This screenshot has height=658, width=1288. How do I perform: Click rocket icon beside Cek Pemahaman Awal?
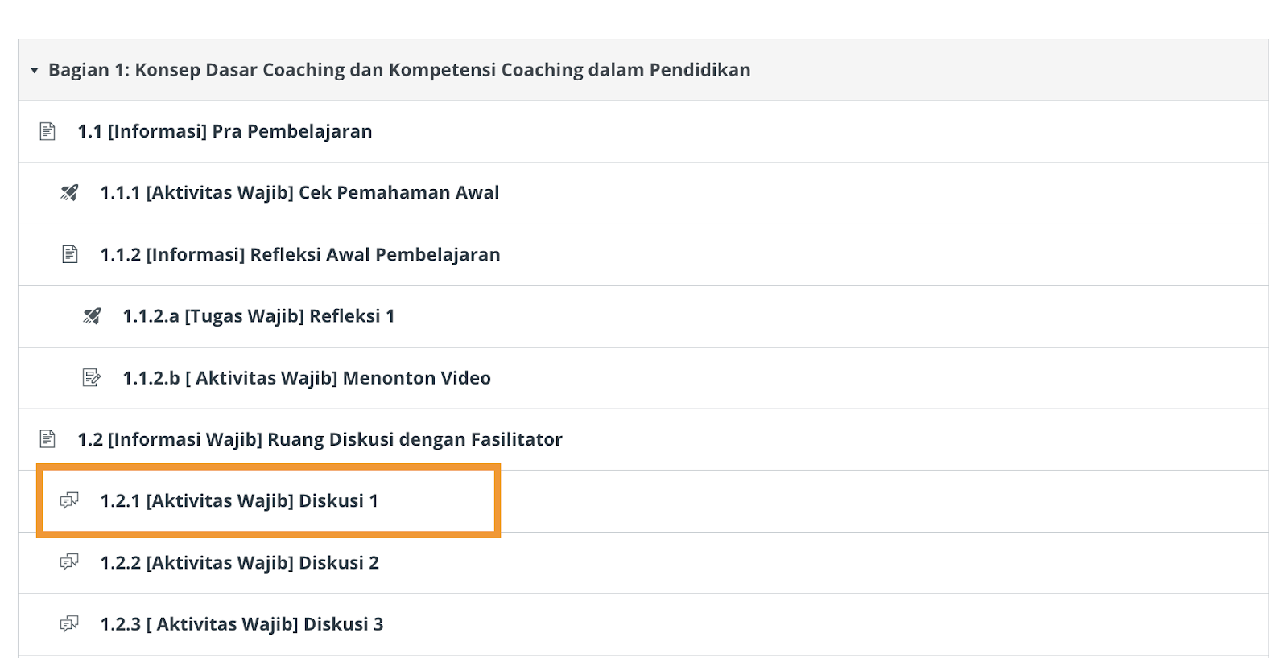70,193
